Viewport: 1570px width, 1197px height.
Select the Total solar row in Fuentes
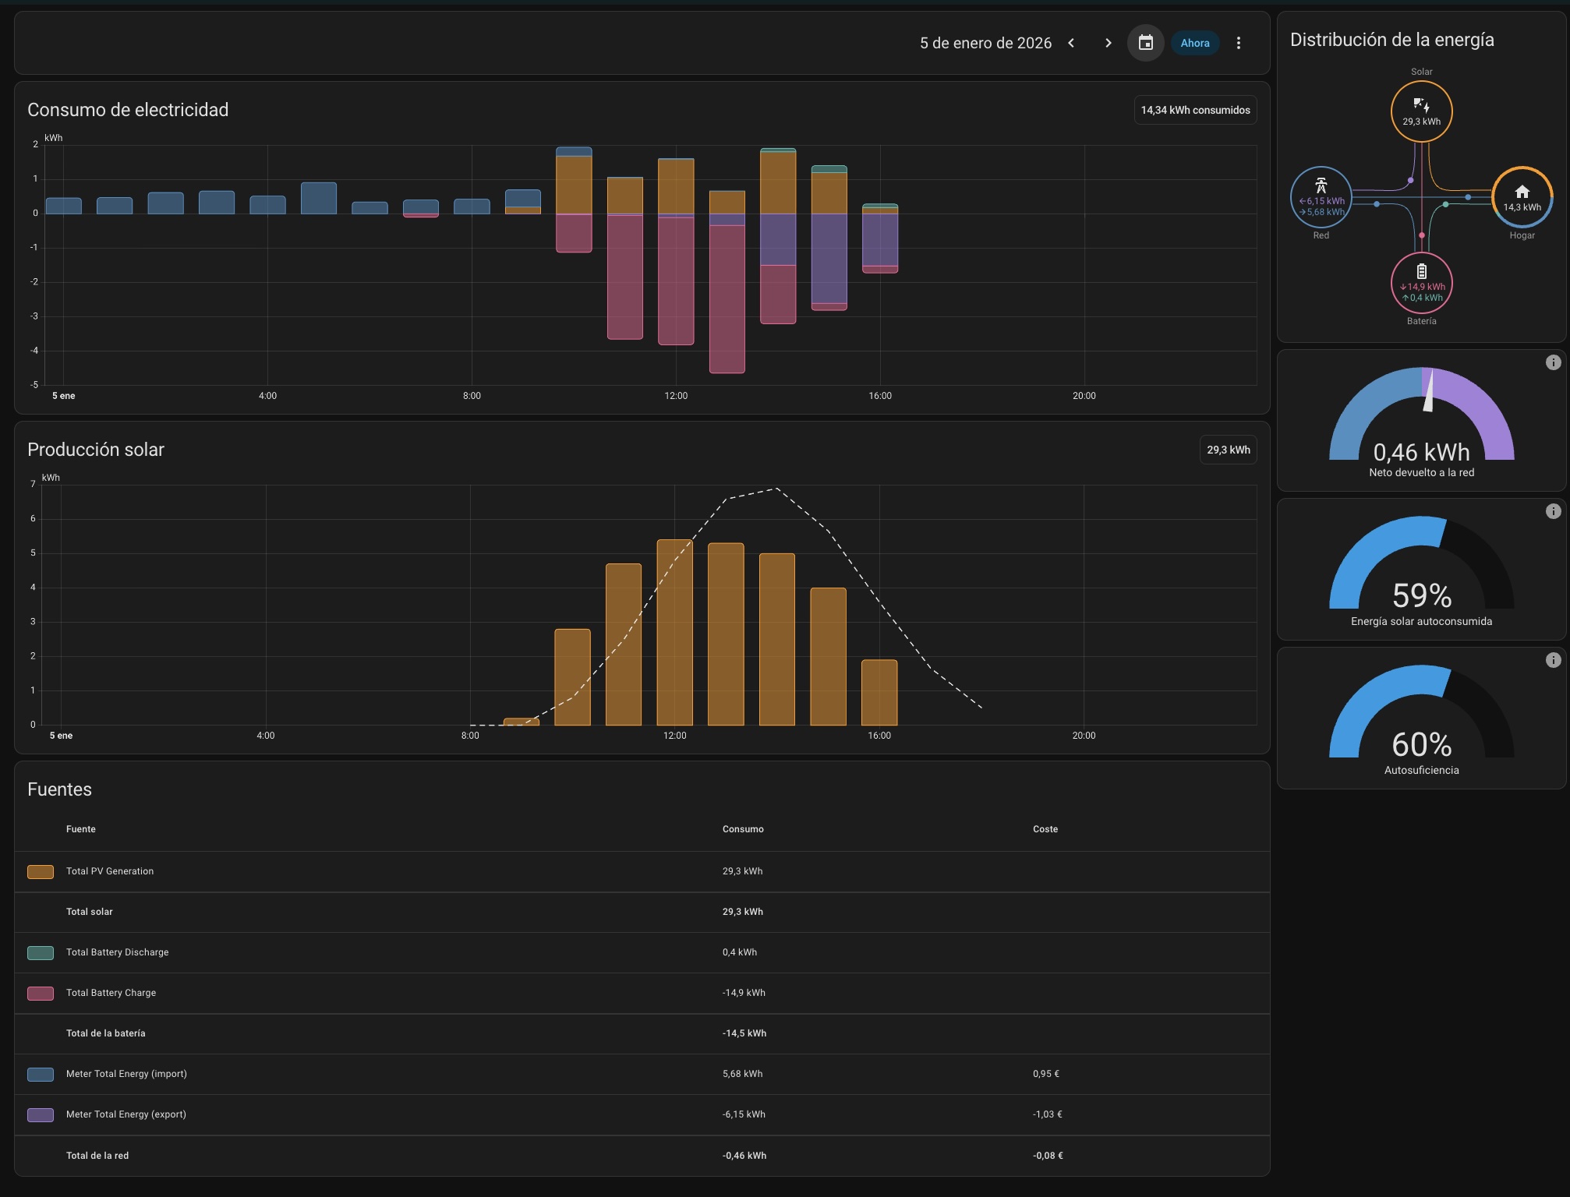[88, 912]
